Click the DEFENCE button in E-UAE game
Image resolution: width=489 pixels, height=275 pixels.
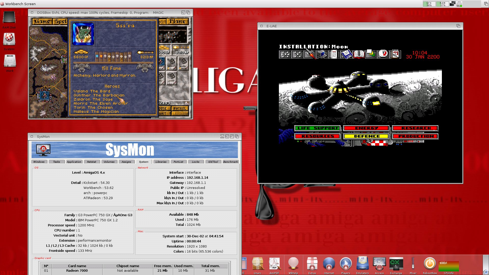point(366,136)
